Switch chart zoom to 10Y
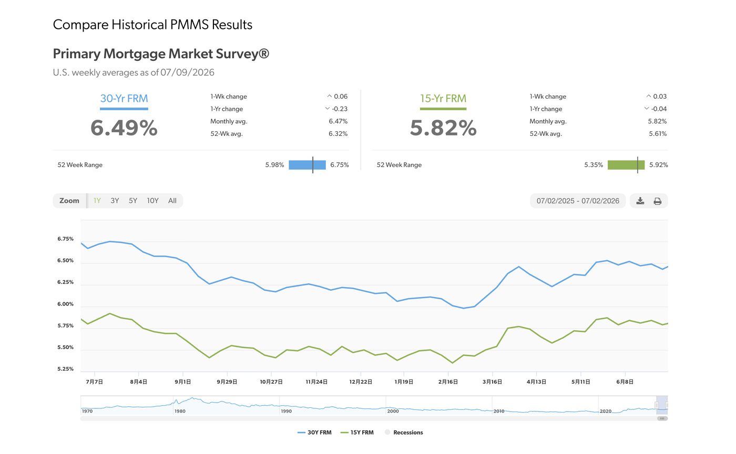This screenshot has width=736, height=454. tap(152, 200)
